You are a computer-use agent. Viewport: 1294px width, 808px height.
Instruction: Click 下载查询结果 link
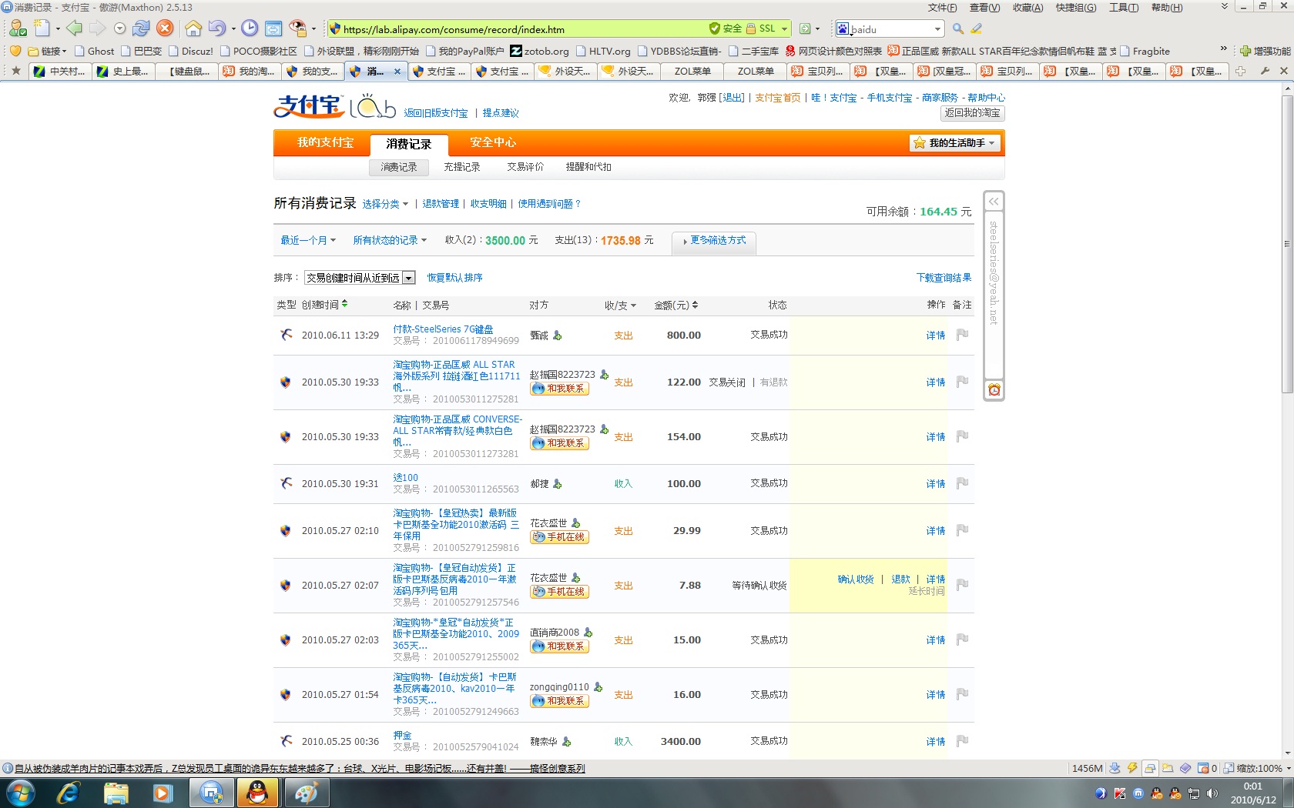pyautogui.click(x=944, y=278)
